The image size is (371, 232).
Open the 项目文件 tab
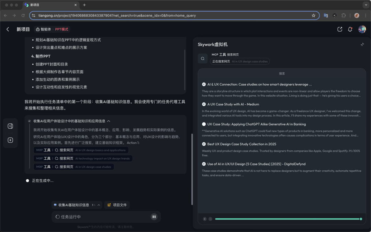[117, 205]
